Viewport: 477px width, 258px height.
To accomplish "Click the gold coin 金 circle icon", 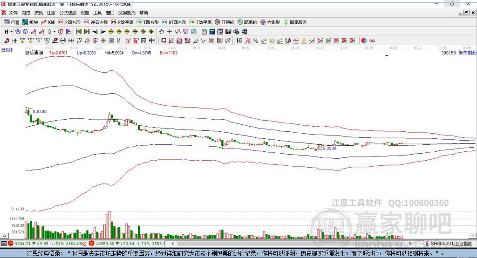I will (x=272, y=41).
